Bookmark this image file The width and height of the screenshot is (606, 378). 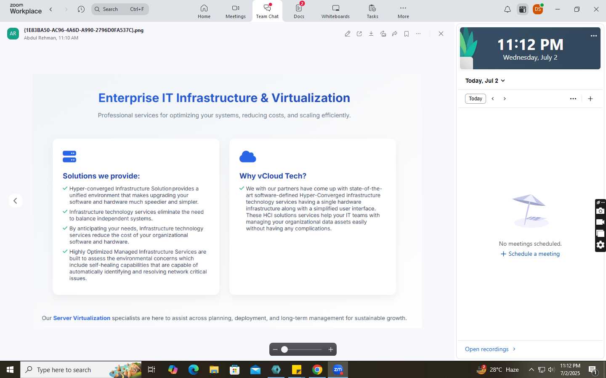(407, 34)
